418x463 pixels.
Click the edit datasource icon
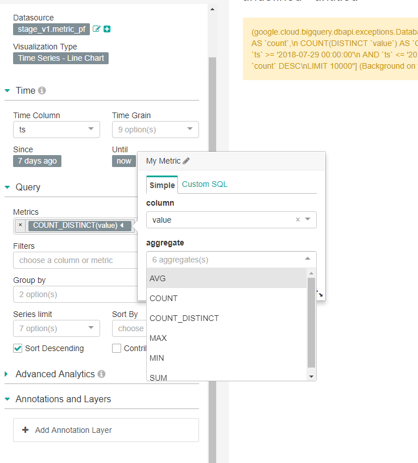tap(96, 29)
